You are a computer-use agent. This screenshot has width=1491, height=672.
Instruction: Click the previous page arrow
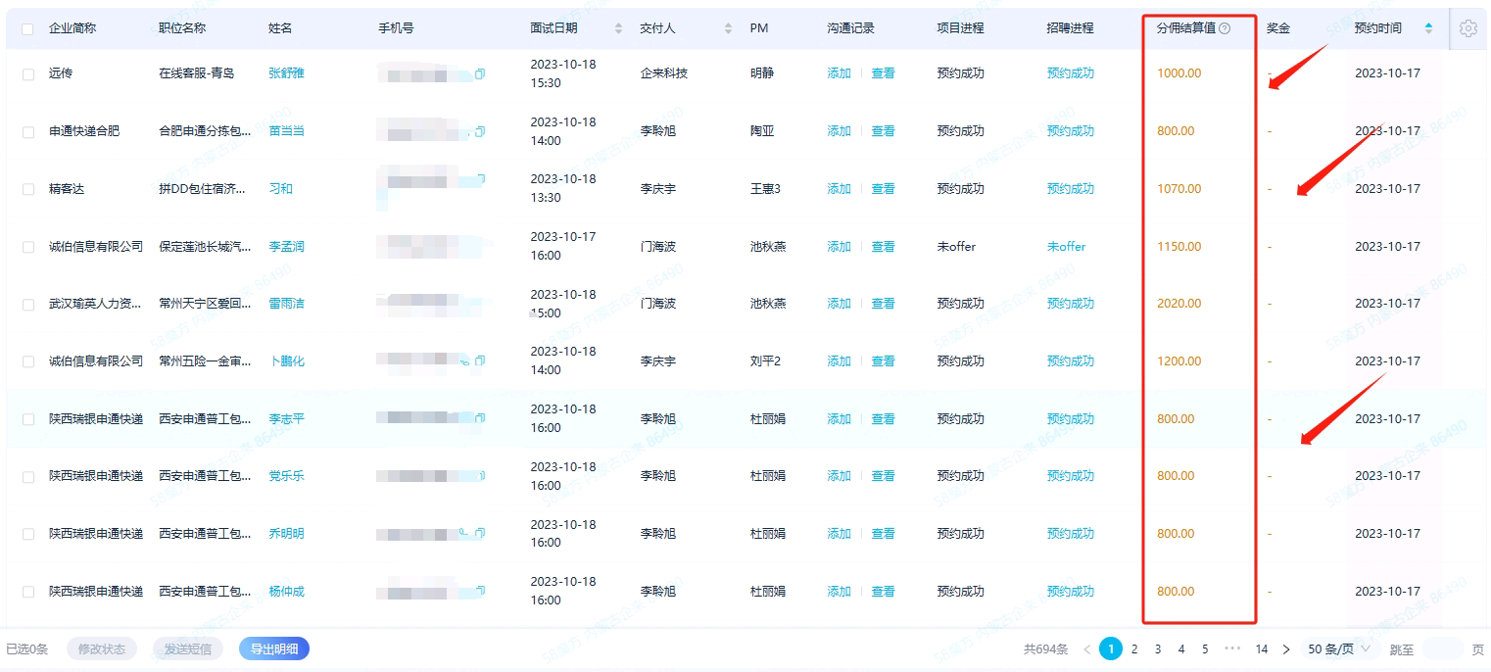(x=1086, y=648)
